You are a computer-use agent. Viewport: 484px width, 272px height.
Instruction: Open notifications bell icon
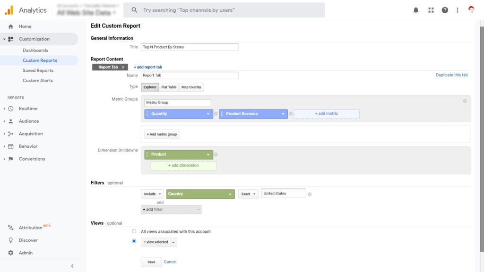click(416, 10)
